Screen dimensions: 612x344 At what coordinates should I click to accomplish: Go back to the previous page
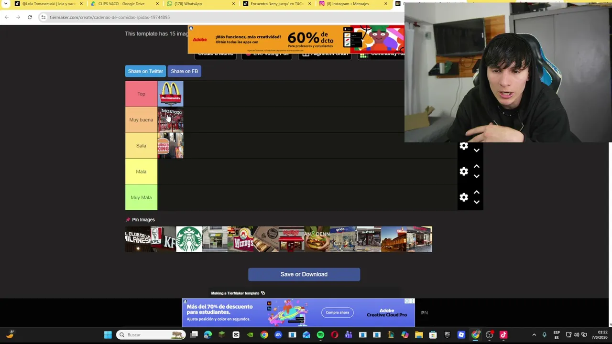pyautogui.click(x=7, y=17)
